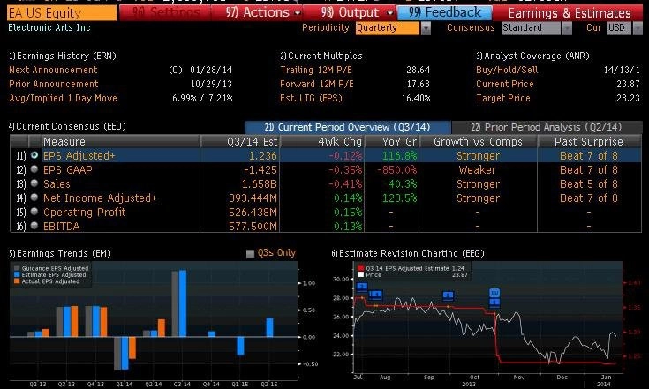Screen dimensions: 649x389
Task: Click the late July event marker icon
Action: click(376, 295)
